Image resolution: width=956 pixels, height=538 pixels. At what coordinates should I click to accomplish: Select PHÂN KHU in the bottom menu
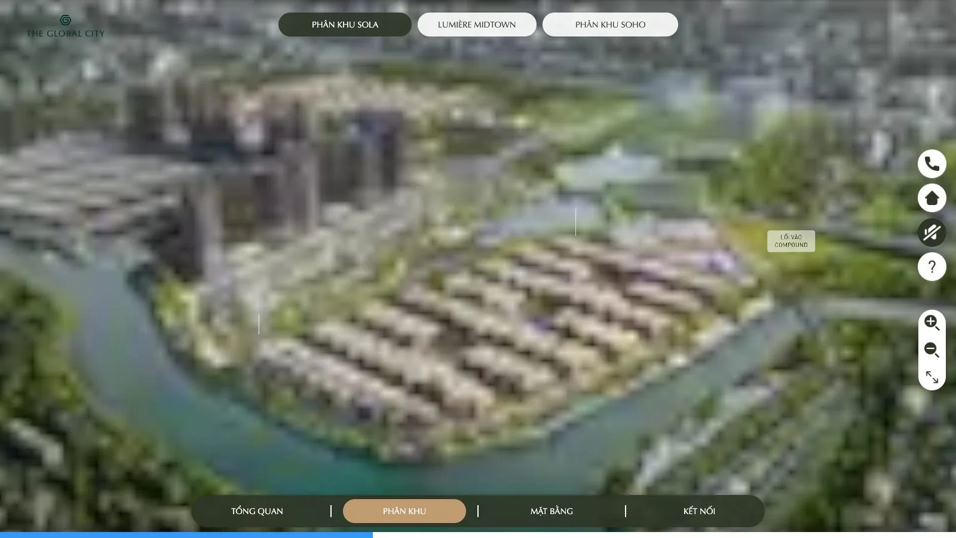click(405, 511)
